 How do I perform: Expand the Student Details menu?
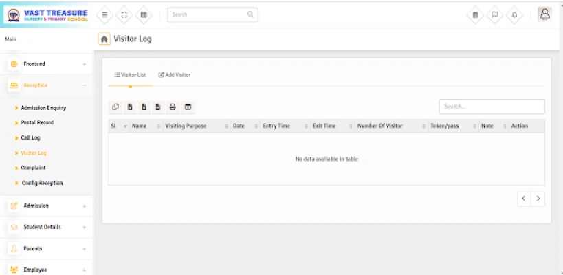[45, 227]
